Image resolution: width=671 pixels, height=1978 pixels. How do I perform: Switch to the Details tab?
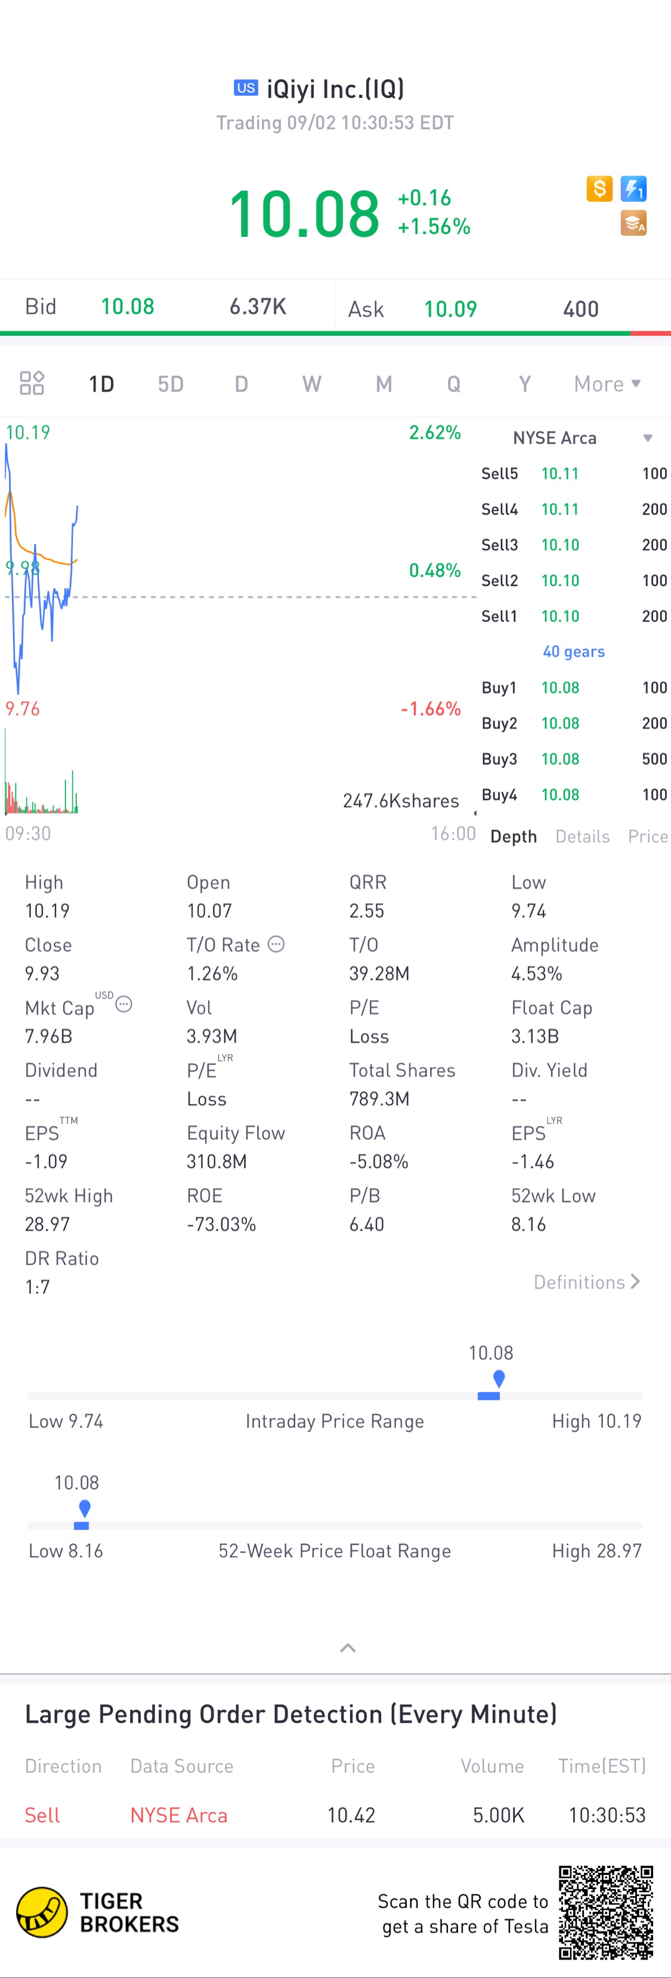tap(582, 836)
